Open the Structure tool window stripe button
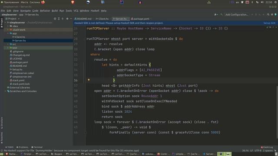 2,123
